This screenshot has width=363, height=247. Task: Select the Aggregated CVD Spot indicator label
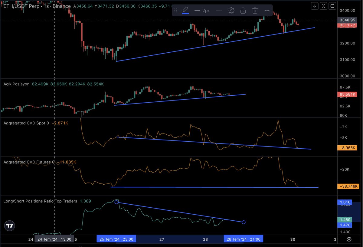click(26, 123)
